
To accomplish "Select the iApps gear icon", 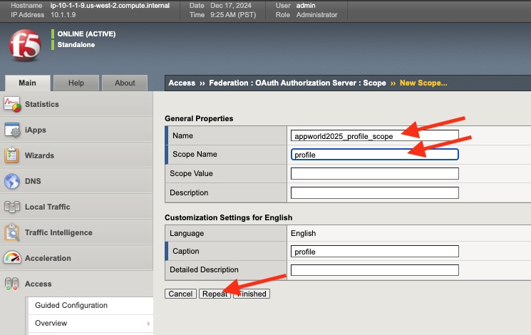I will click(x=12, y=130).
